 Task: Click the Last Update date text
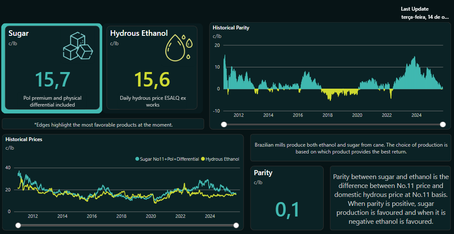tap(425, 17)
